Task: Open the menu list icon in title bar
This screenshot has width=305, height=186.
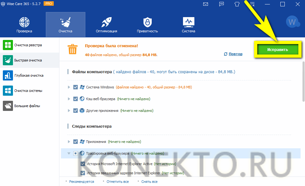Action: coord(252,4)
